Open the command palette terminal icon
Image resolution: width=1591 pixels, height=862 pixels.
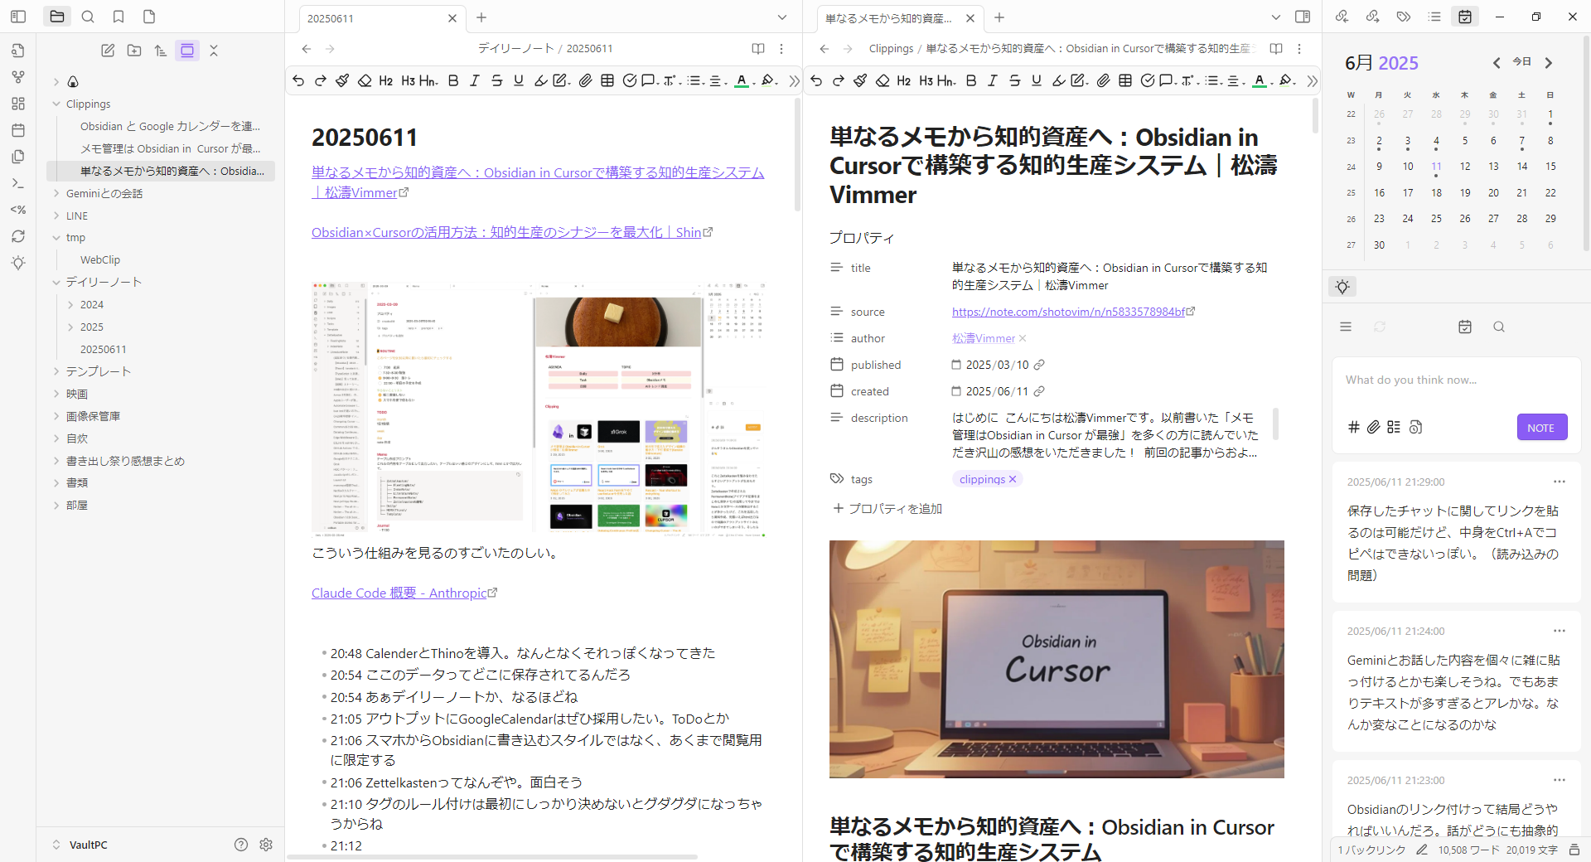(x=18, y=183)
